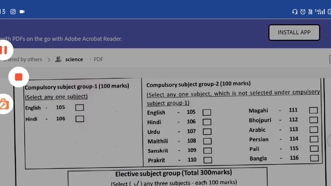Tap the Sanskrit subject label
The image size is (331, 186).
pyautogui.click(x=158, y=151)
